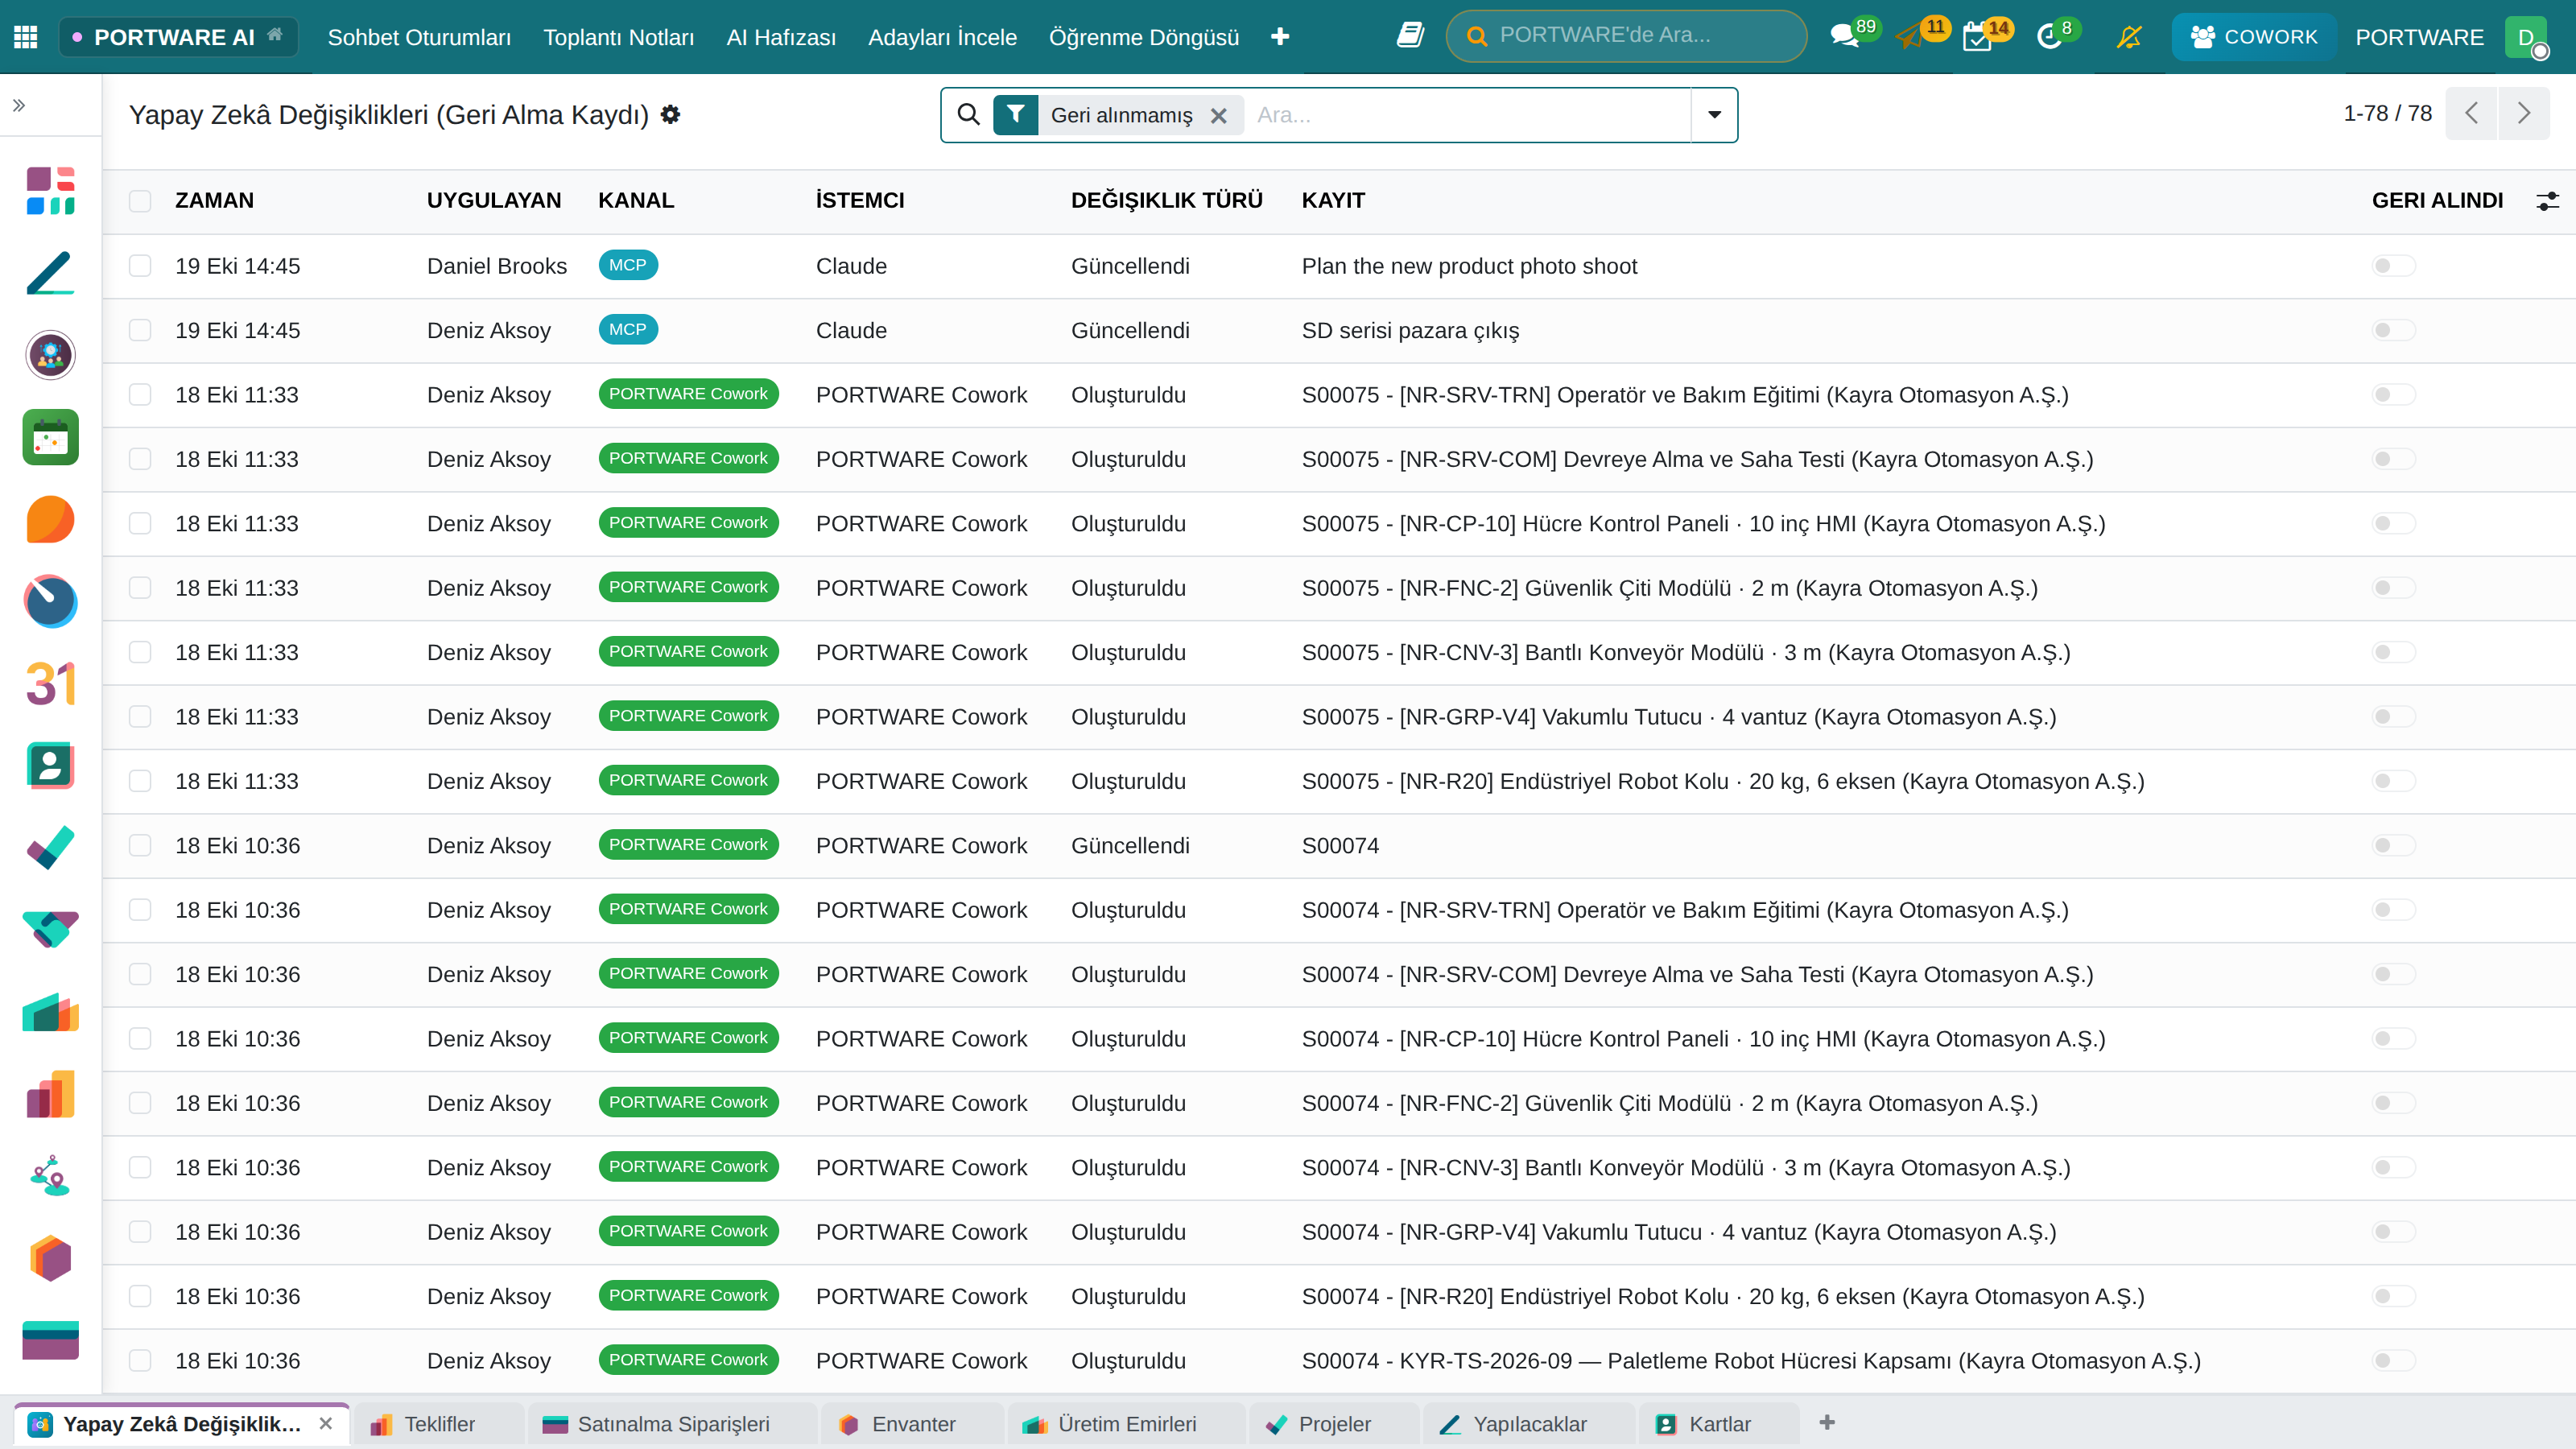
Task: Open the AI Hafızası menu
Action: click(x=781, y=37)
